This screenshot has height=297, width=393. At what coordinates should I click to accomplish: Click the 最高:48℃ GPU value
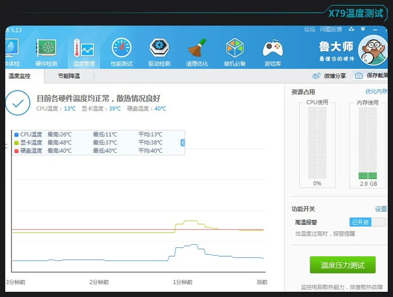[x=59, y=143]
